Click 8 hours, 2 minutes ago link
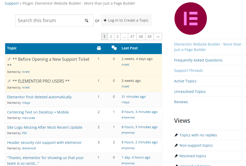 coord(139,142)
